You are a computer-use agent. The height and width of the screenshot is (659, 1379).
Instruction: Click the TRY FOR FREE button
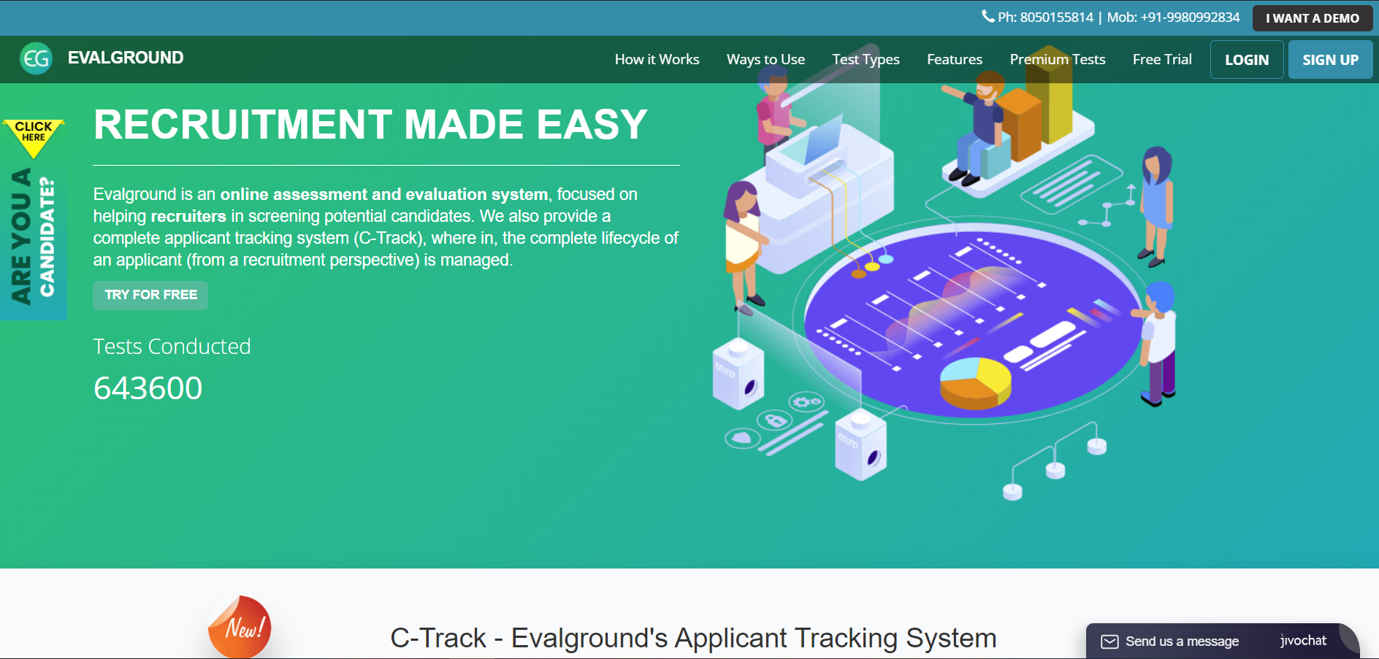click(x=150, y=295)
